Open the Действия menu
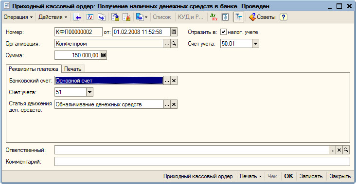356x184 pixels. (x=53, y=17)
